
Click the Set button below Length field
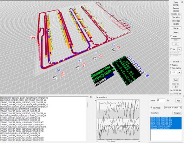[x=176, y=44]
